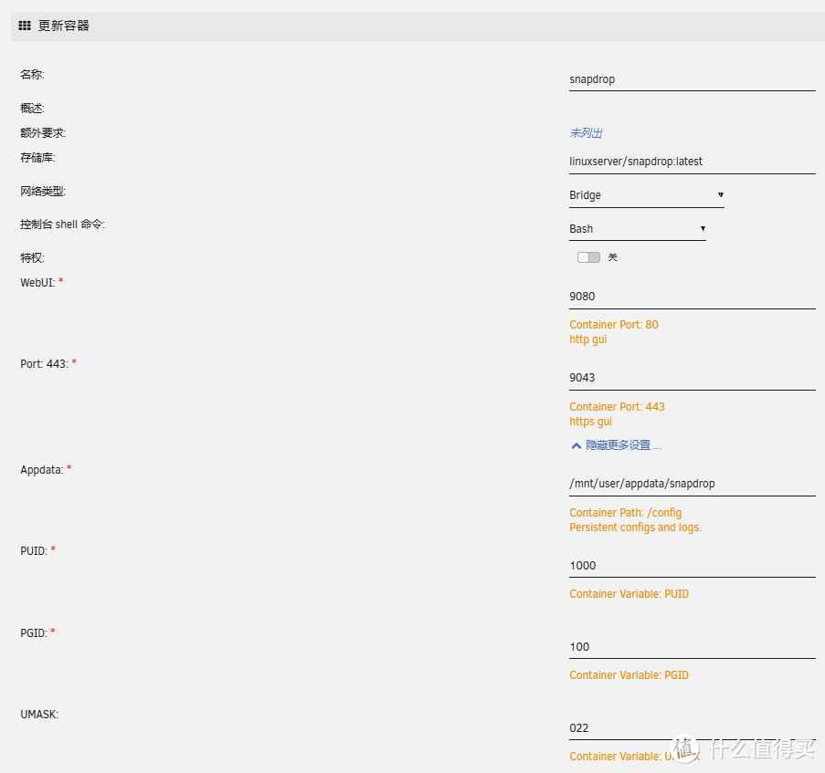The height and width of the screenshot is (773, 825).
Task: Click the Container Path: /config text
Action: pos(625,512)
